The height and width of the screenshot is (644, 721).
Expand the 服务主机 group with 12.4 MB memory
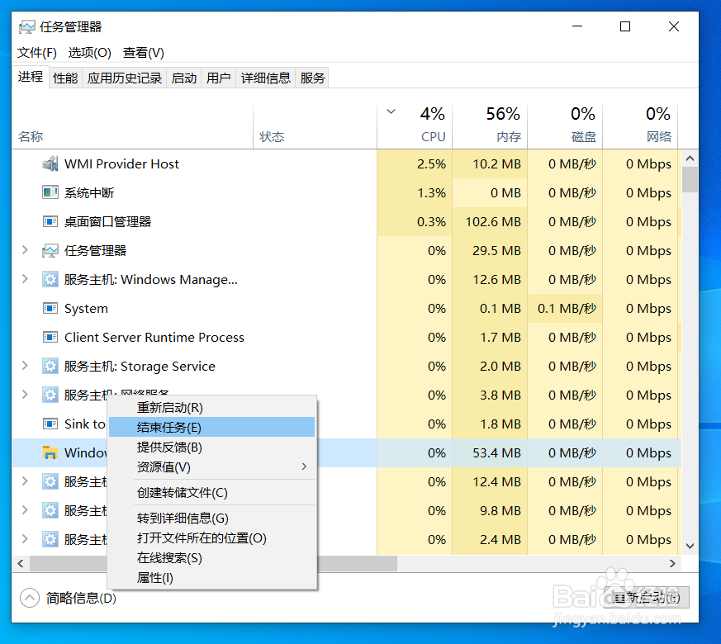(x=25, y=481)
